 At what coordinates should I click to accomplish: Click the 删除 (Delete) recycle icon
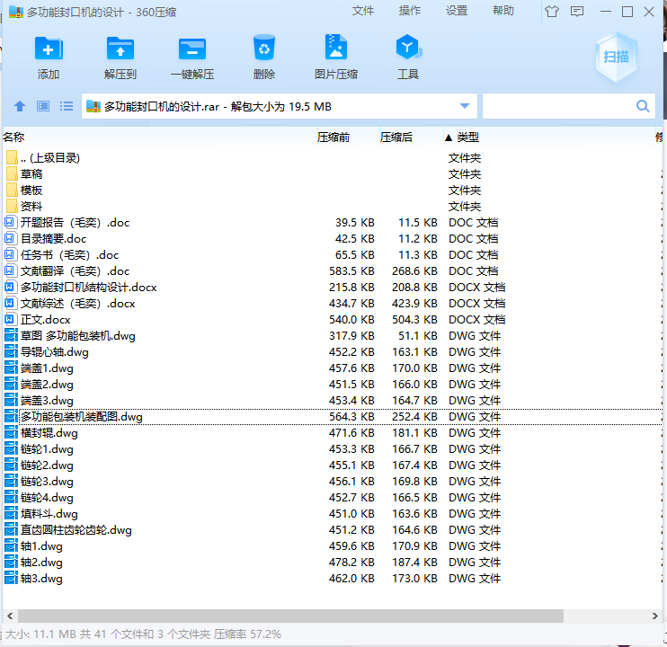(x=264, y=48)
